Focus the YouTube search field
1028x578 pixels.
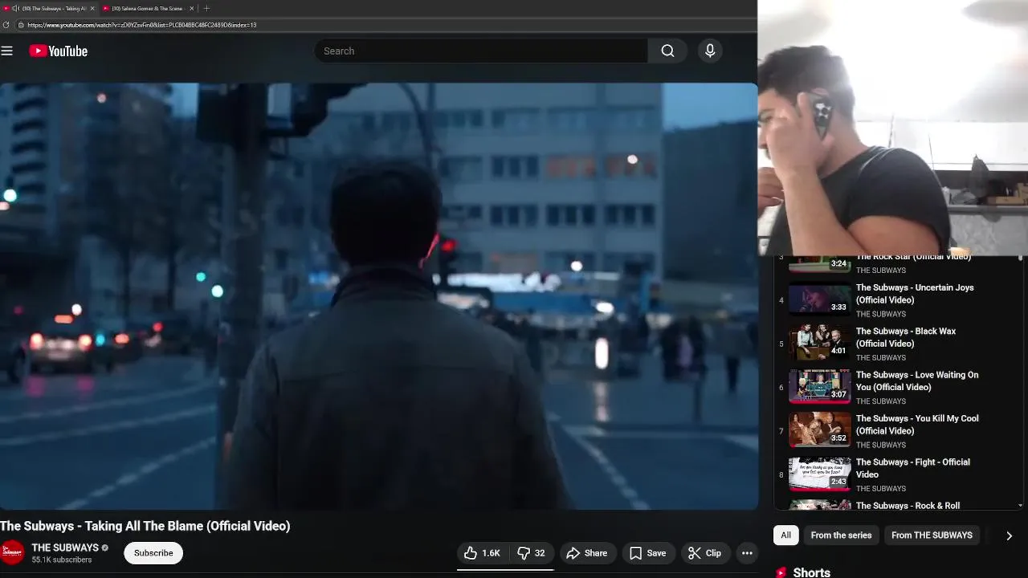coord(480,51)
